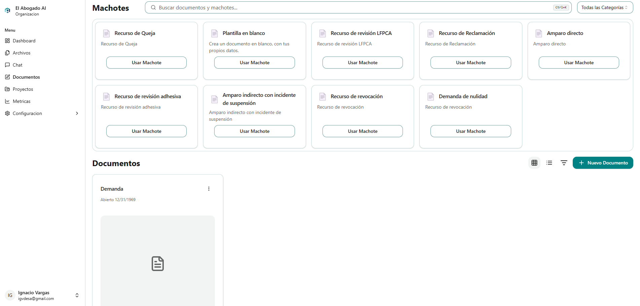Switch to list view for Documentos

(549, 163)
